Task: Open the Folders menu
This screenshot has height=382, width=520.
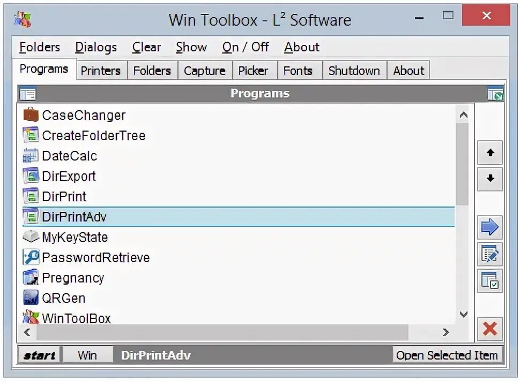Action: [40, 47]
